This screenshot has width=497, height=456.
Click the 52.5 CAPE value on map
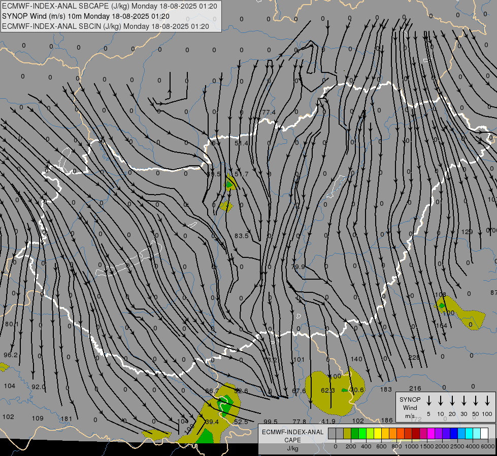(241, 422)
